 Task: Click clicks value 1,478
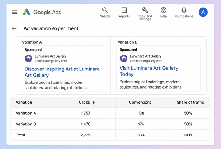(85, 124)
